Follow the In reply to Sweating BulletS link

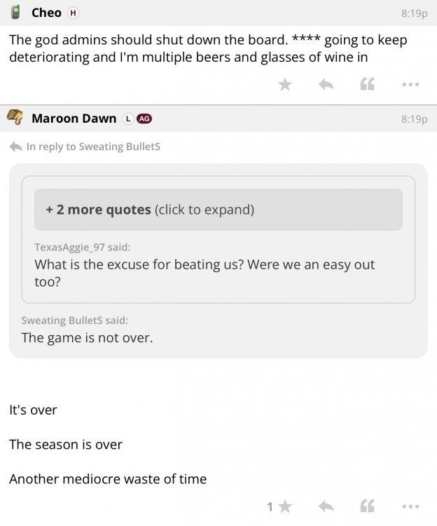(x=92, y=147)
